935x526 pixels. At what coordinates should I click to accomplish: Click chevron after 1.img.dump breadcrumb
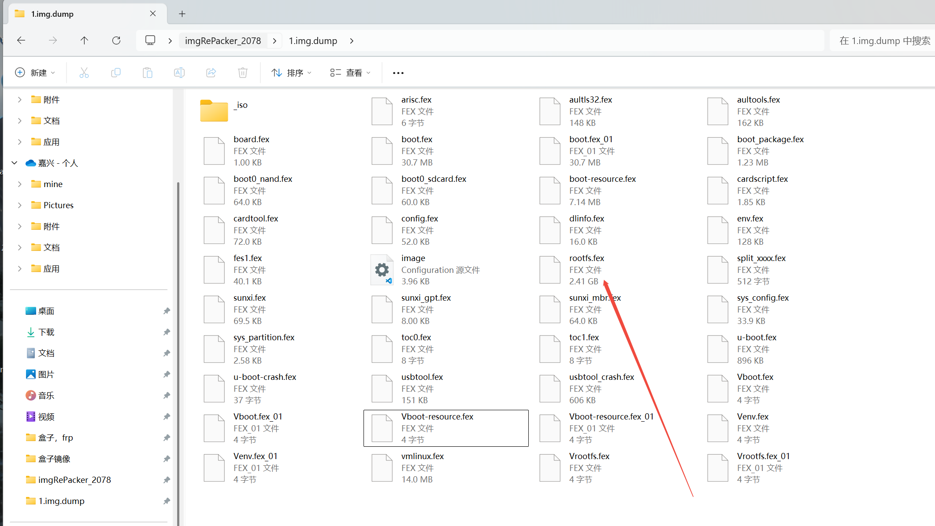coord(352,40)
